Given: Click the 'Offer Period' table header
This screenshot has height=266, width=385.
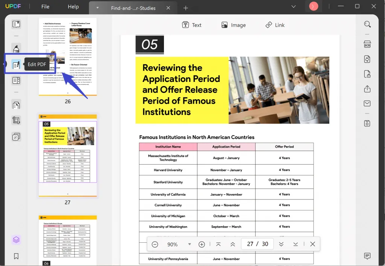Looking at the screenshot, I should pos(284,147).
